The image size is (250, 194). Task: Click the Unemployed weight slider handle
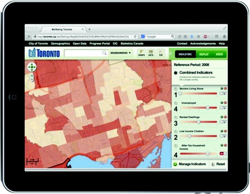click(x=208, y=108)
